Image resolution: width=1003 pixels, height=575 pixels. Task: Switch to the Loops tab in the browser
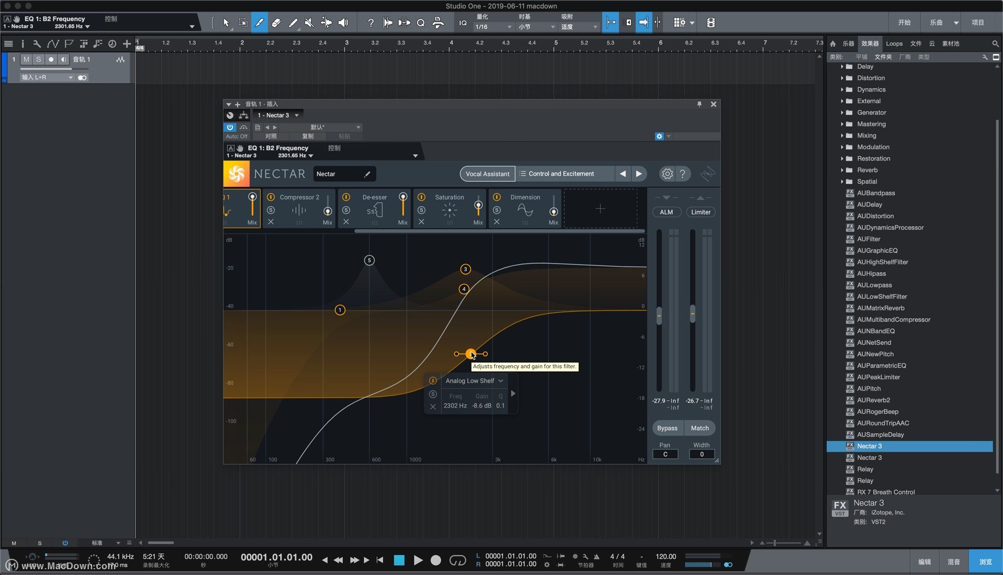click(895, 43)
